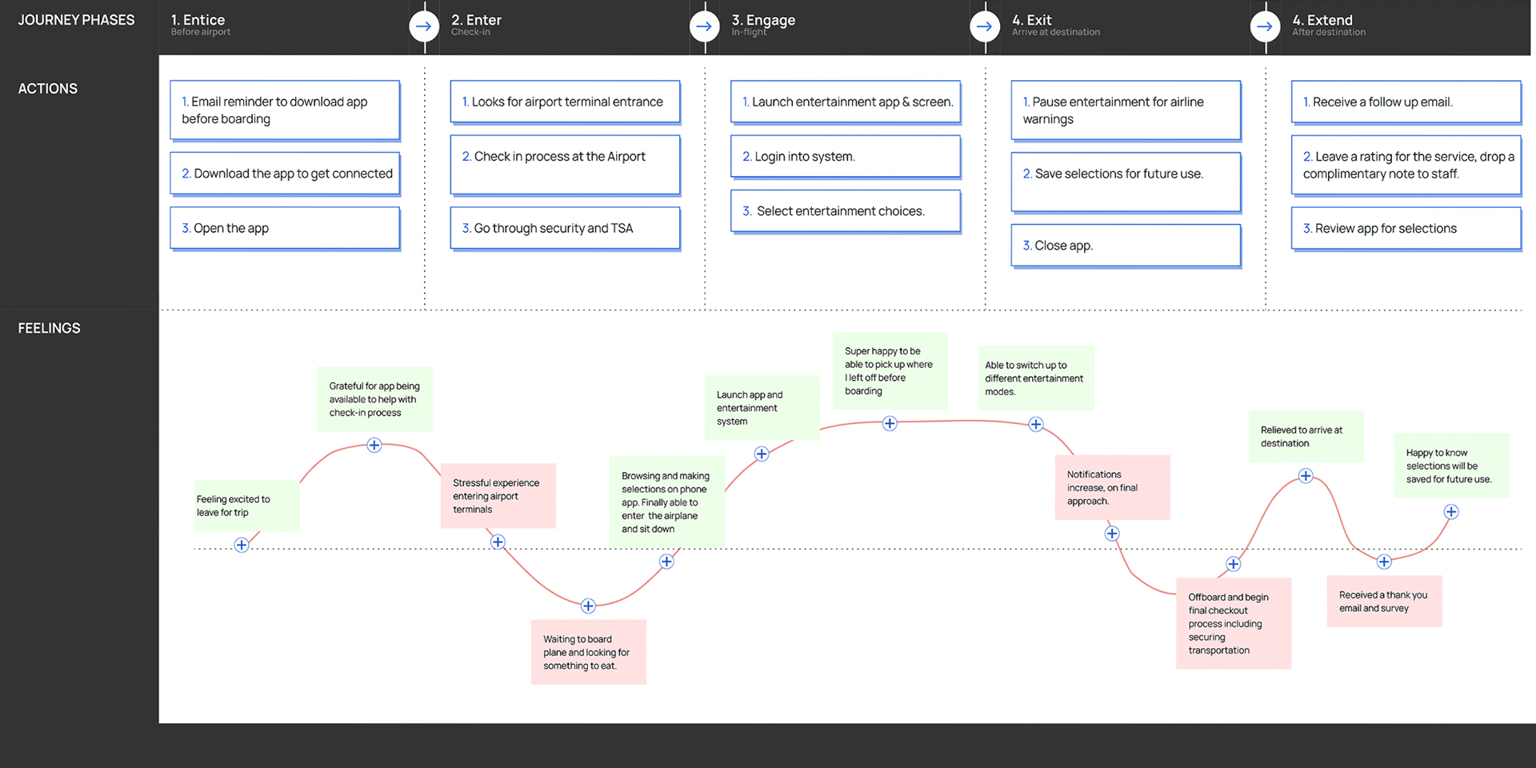Select the 1. Entice phase header
Image resolution: width=1536 pixels, height=768 pixels.
[x=198, y=20]
